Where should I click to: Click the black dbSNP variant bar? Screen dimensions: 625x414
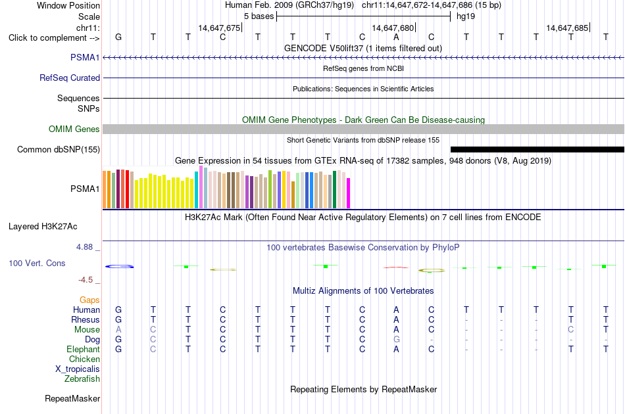pos(537,150)
